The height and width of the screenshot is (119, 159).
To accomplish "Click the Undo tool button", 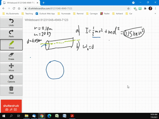I will 11,22.
